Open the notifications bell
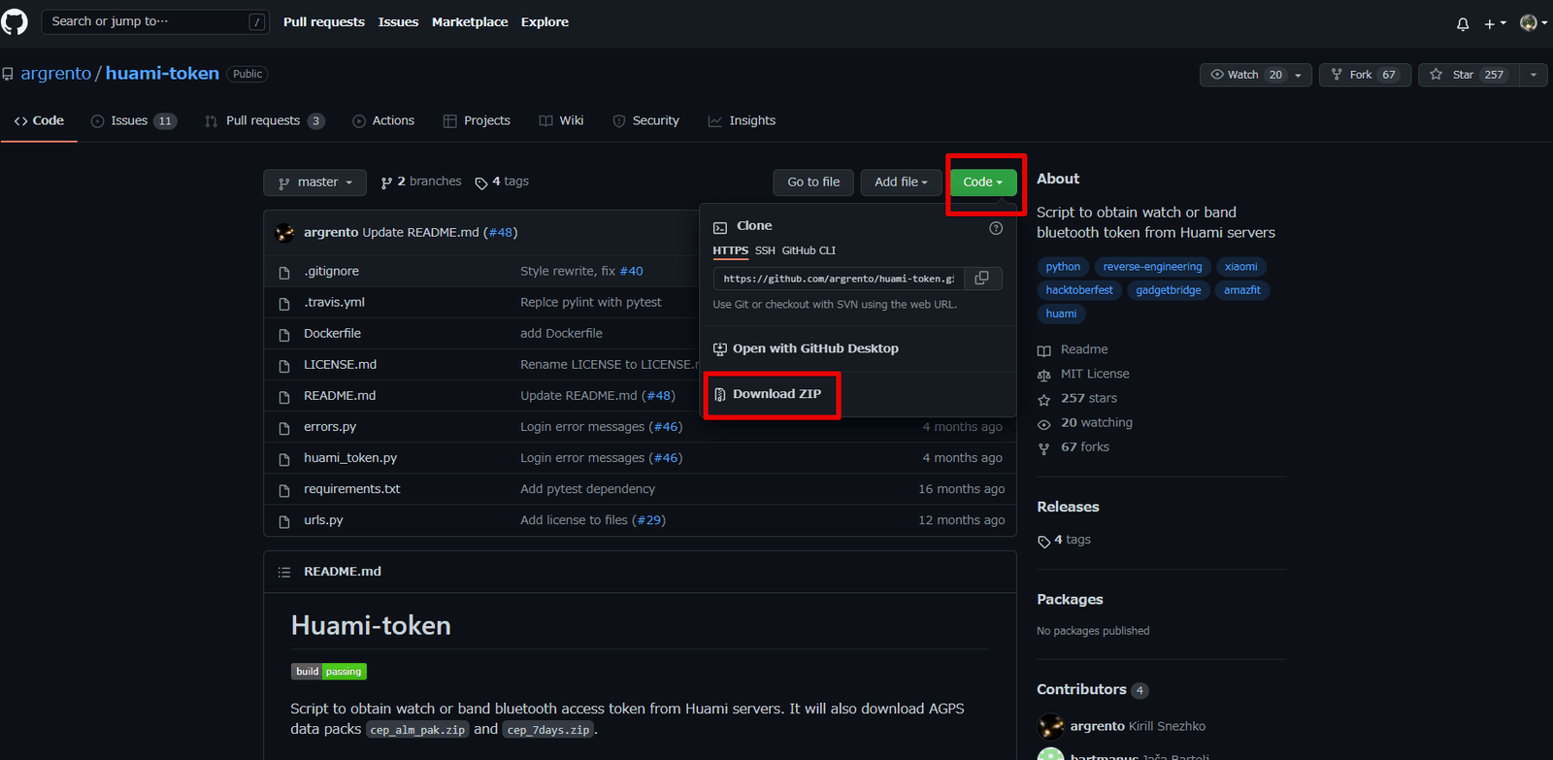Image resolution: width=1553 pixels, height=760 pixels. 1463,23
